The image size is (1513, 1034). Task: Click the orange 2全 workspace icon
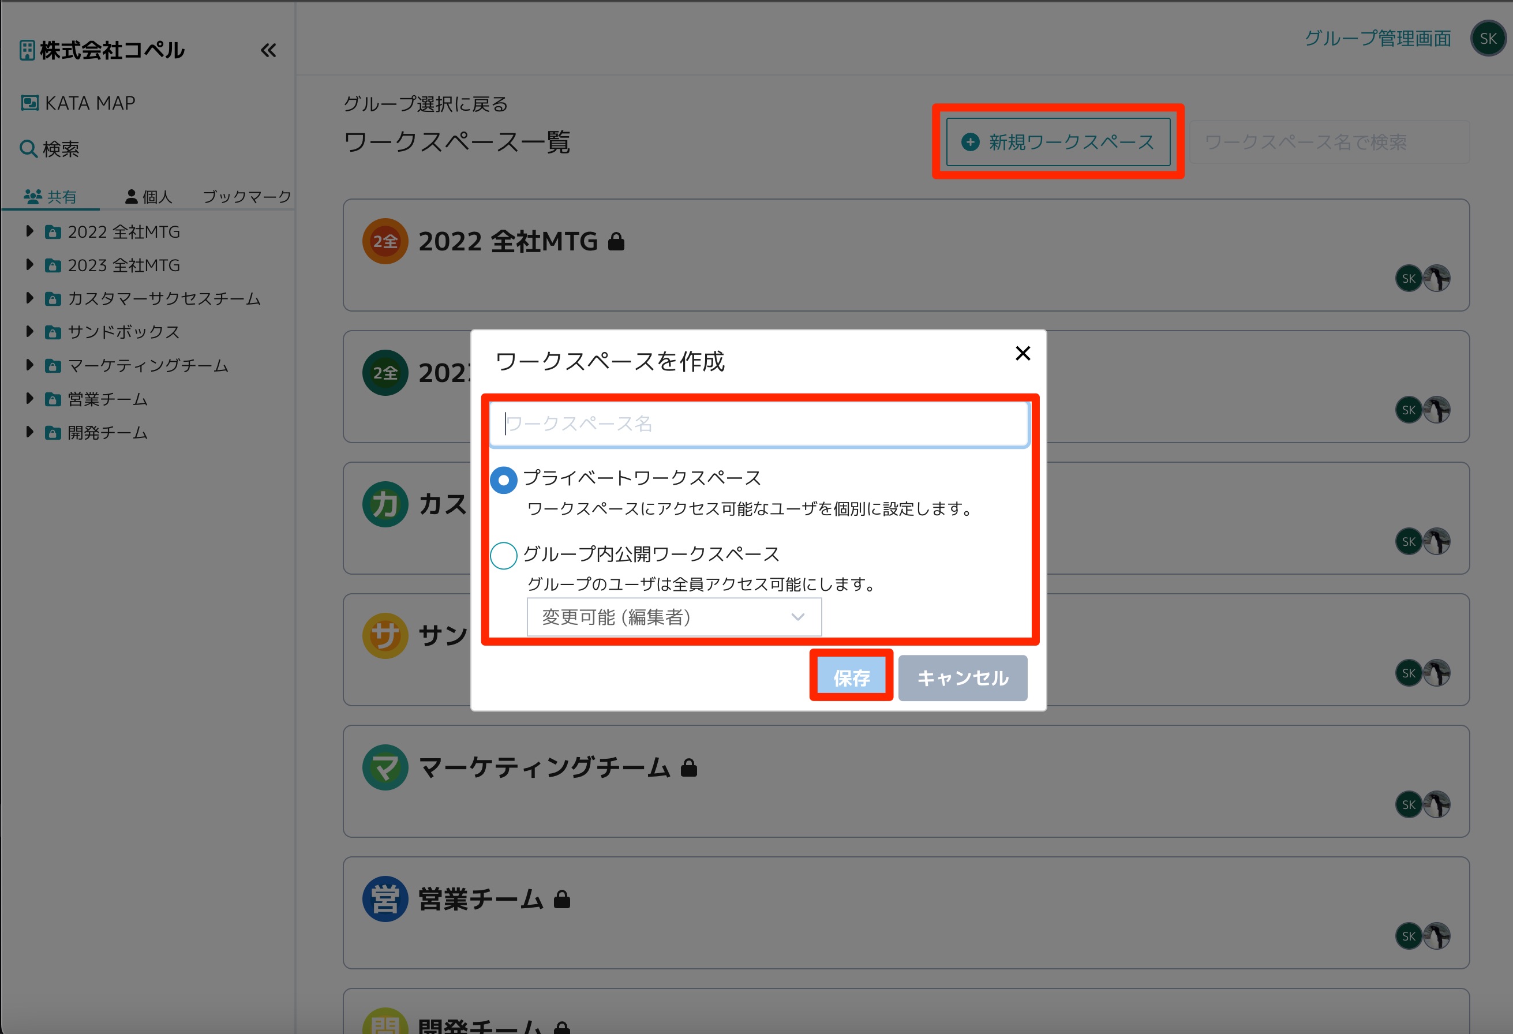385,241
